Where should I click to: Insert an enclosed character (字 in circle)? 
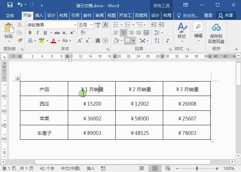(105, 41)
